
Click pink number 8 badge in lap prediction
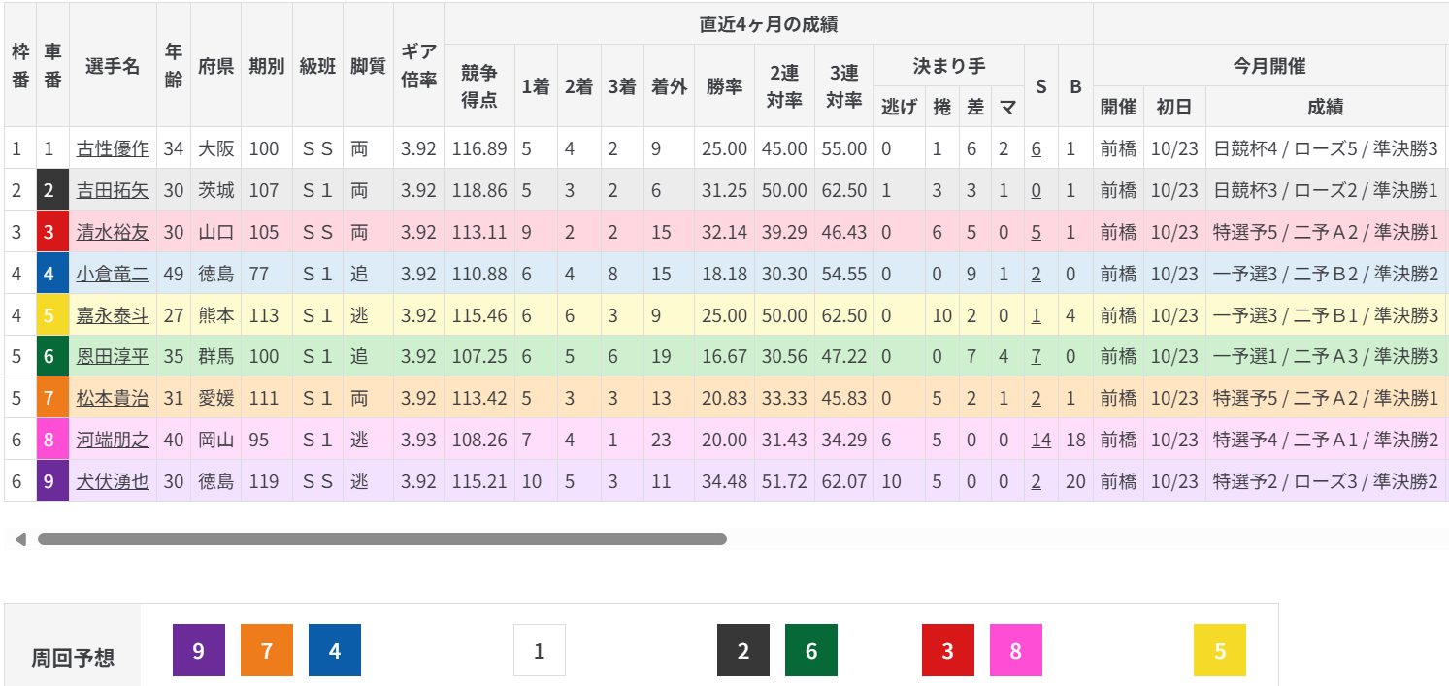1015,650
